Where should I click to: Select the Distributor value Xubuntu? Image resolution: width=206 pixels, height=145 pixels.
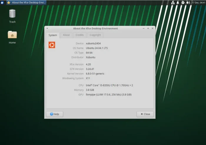[x=91, y=57]
